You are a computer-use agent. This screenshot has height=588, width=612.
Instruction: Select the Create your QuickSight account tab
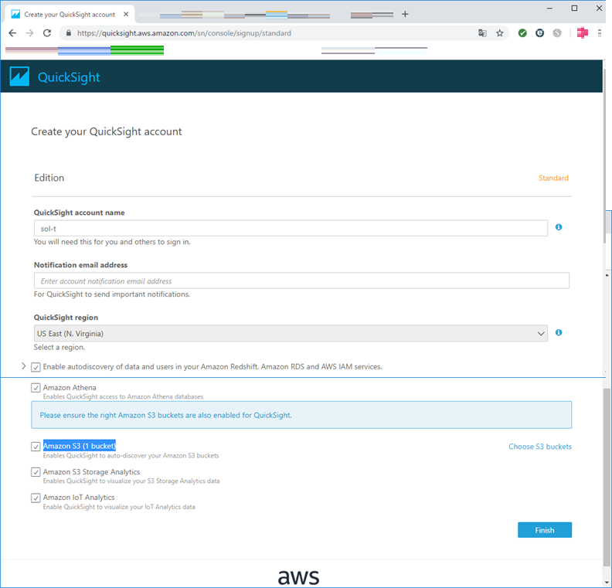[x=69, y=14]
